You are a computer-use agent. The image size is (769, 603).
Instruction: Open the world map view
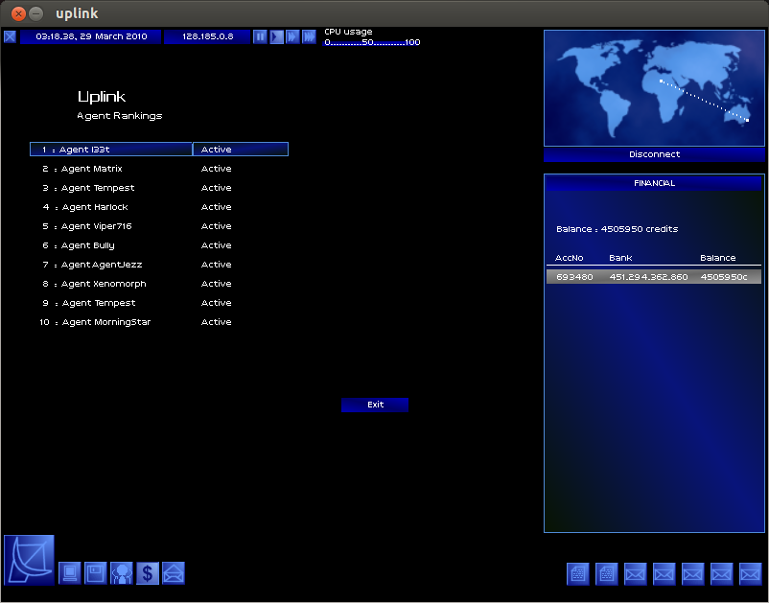[x=654, y=88]
